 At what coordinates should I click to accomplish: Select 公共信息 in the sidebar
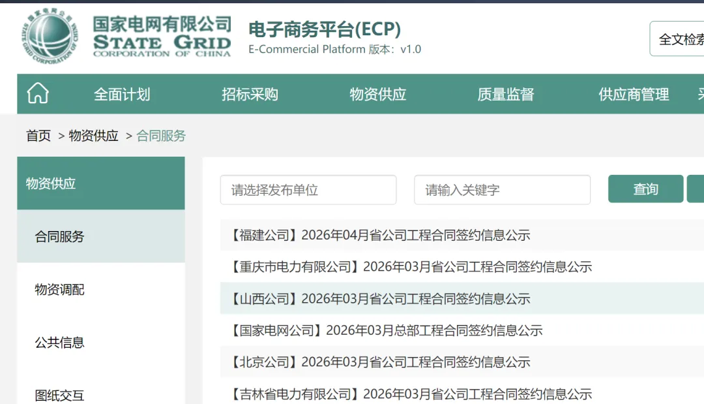coord(57,342)
